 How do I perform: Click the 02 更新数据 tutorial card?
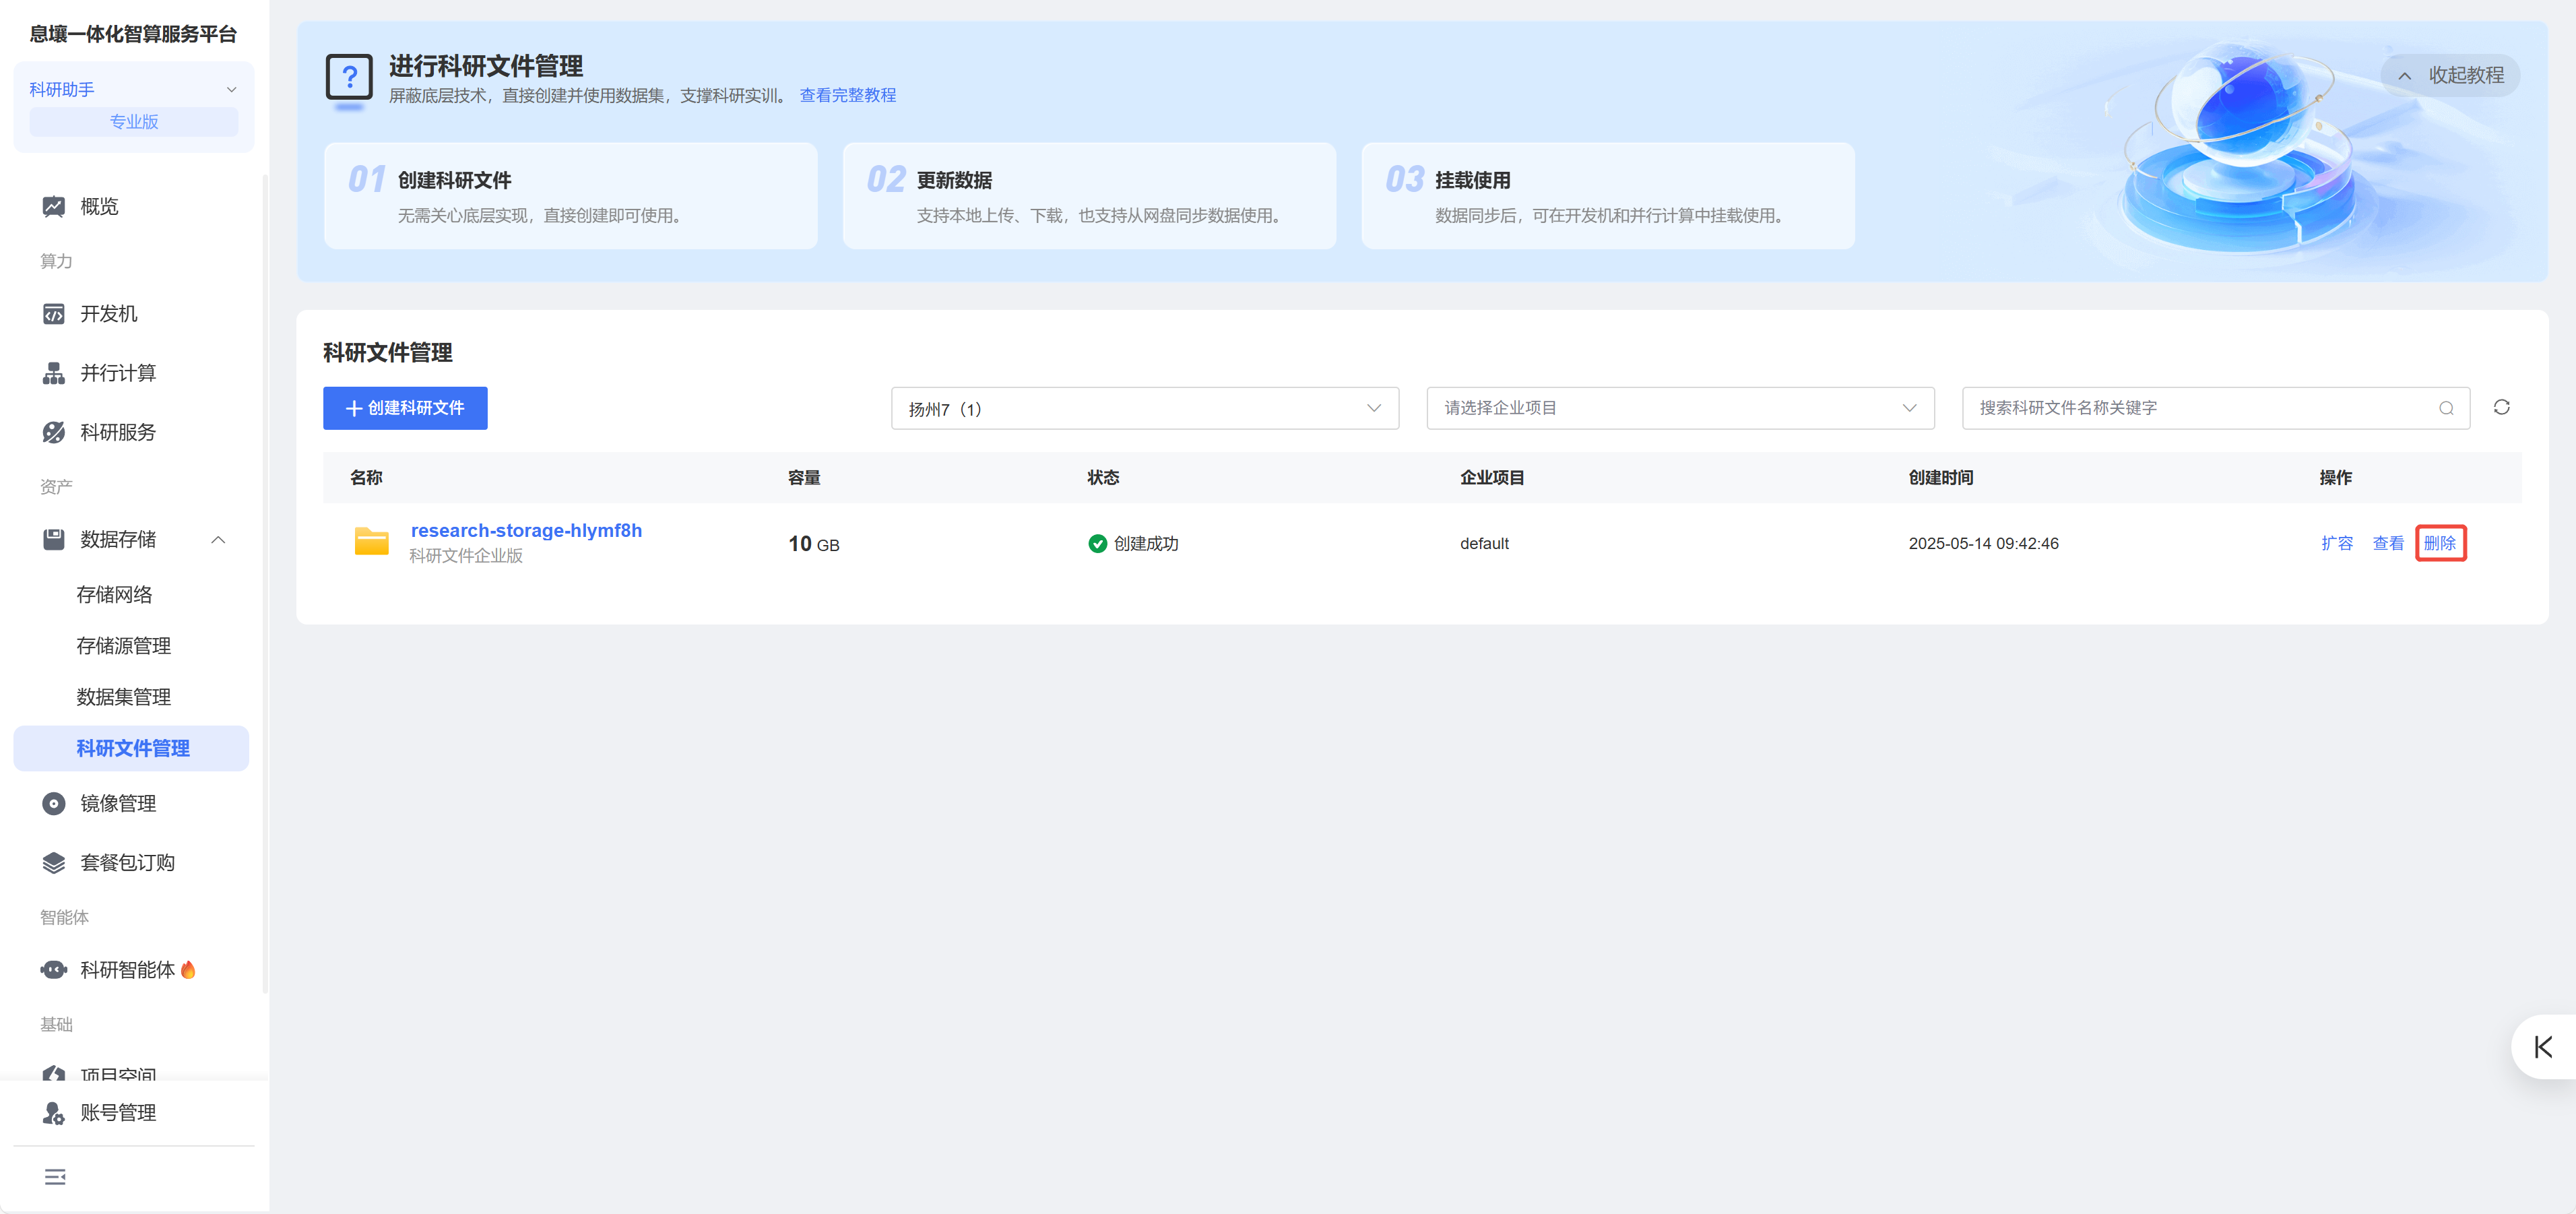(1089, 196)
